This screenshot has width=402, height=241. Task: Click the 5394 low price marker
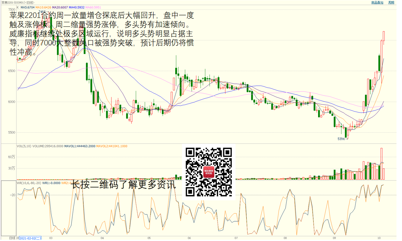[341, 139]
